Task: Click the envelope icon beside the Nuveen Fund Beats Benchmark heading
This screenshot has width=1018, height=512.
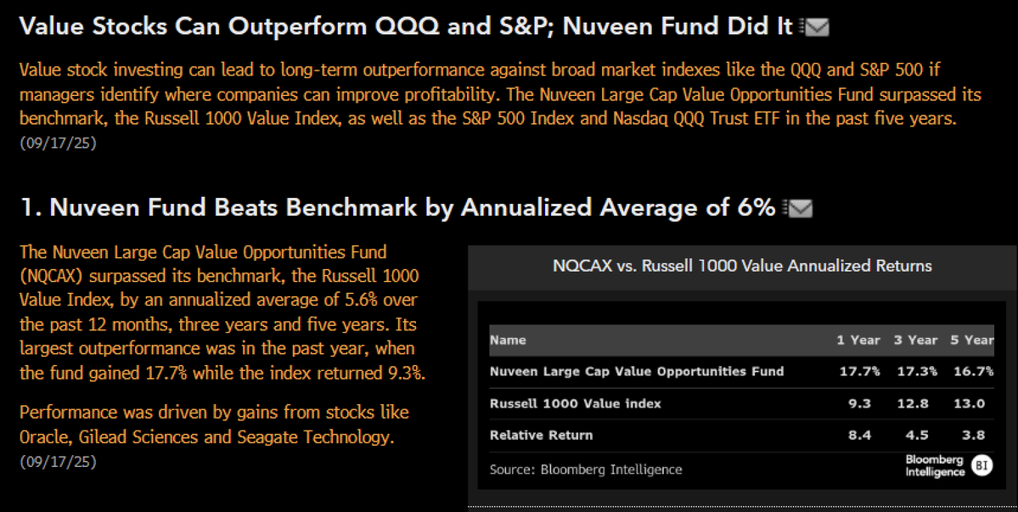Action: [798, 208]
